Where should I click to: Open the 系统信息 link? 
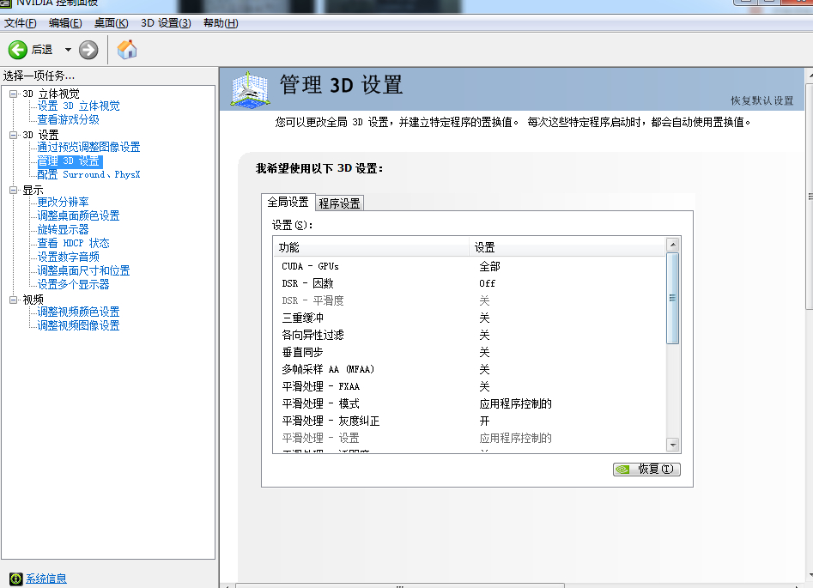coord(46,579)
